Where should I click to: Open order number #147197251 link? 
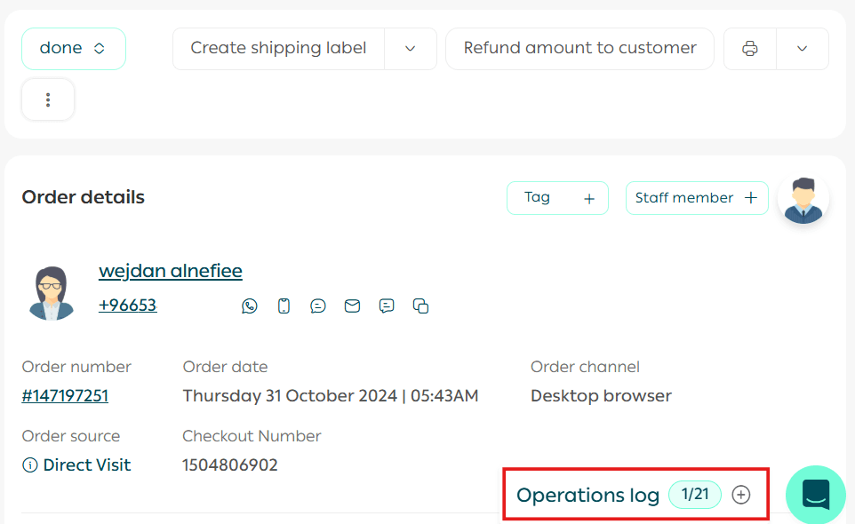pos(65,396)
